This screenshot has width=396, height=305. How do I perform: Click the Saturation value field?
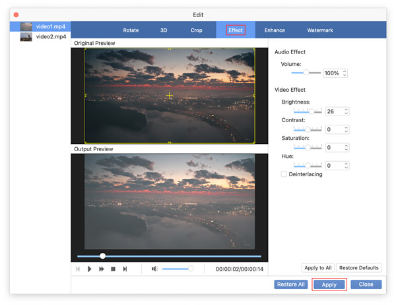337,148
